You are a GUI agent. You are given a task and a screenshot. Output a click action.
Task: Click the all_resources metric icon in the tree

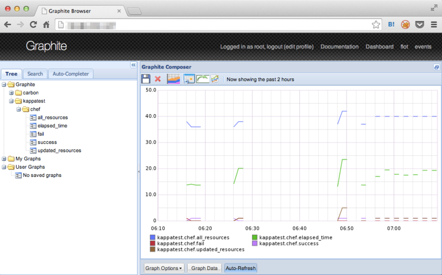33,117
